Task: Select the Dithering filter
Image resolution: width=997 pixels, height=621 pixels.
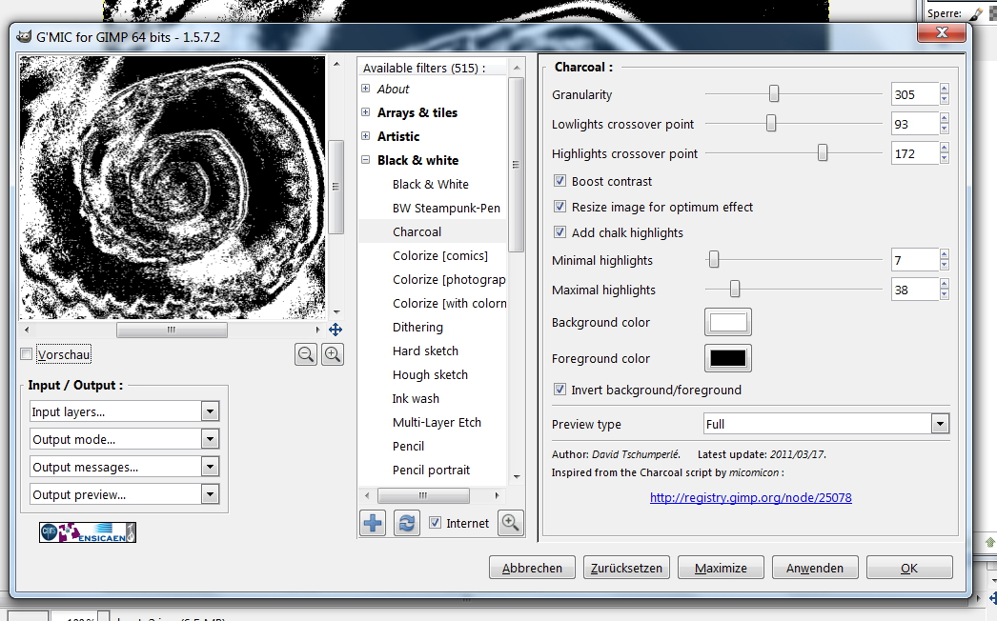Action: tap(417, 327)
